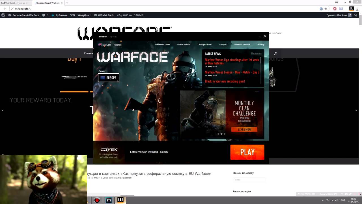Screen dimensions: 362x204
Task: Click Warface launcher icon on taskbar
Action: [120, 200]
